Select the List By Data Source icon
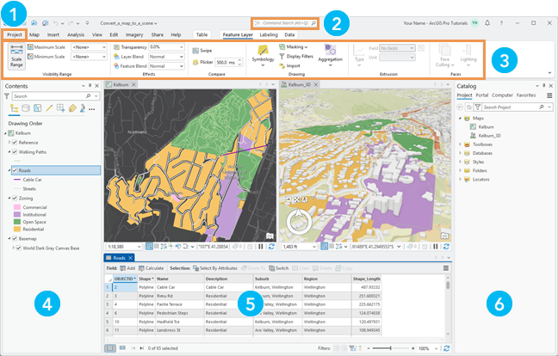This screenshot has width=558, height=356. point(26,108)
